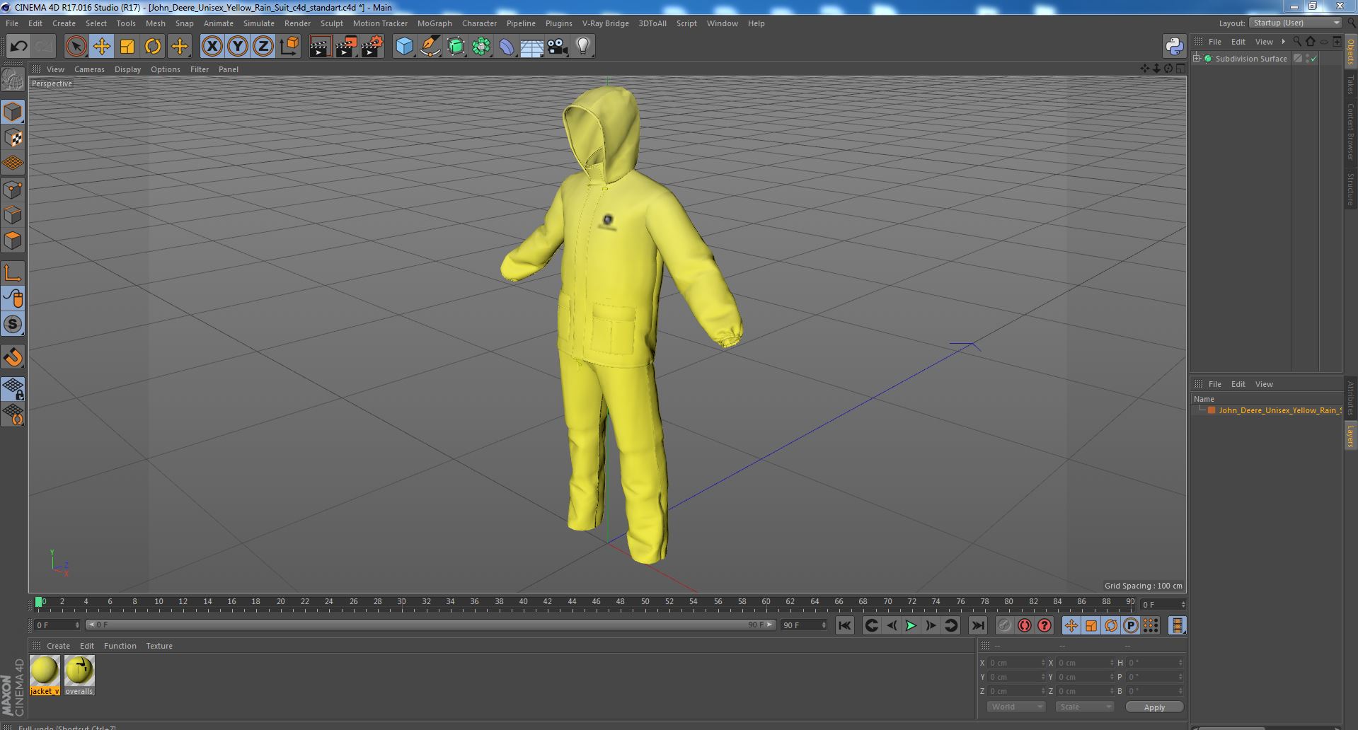Viewport: 1358px width, 730px height.
Task: Click the Record Active Objects button
Action: click(1005, 625)
